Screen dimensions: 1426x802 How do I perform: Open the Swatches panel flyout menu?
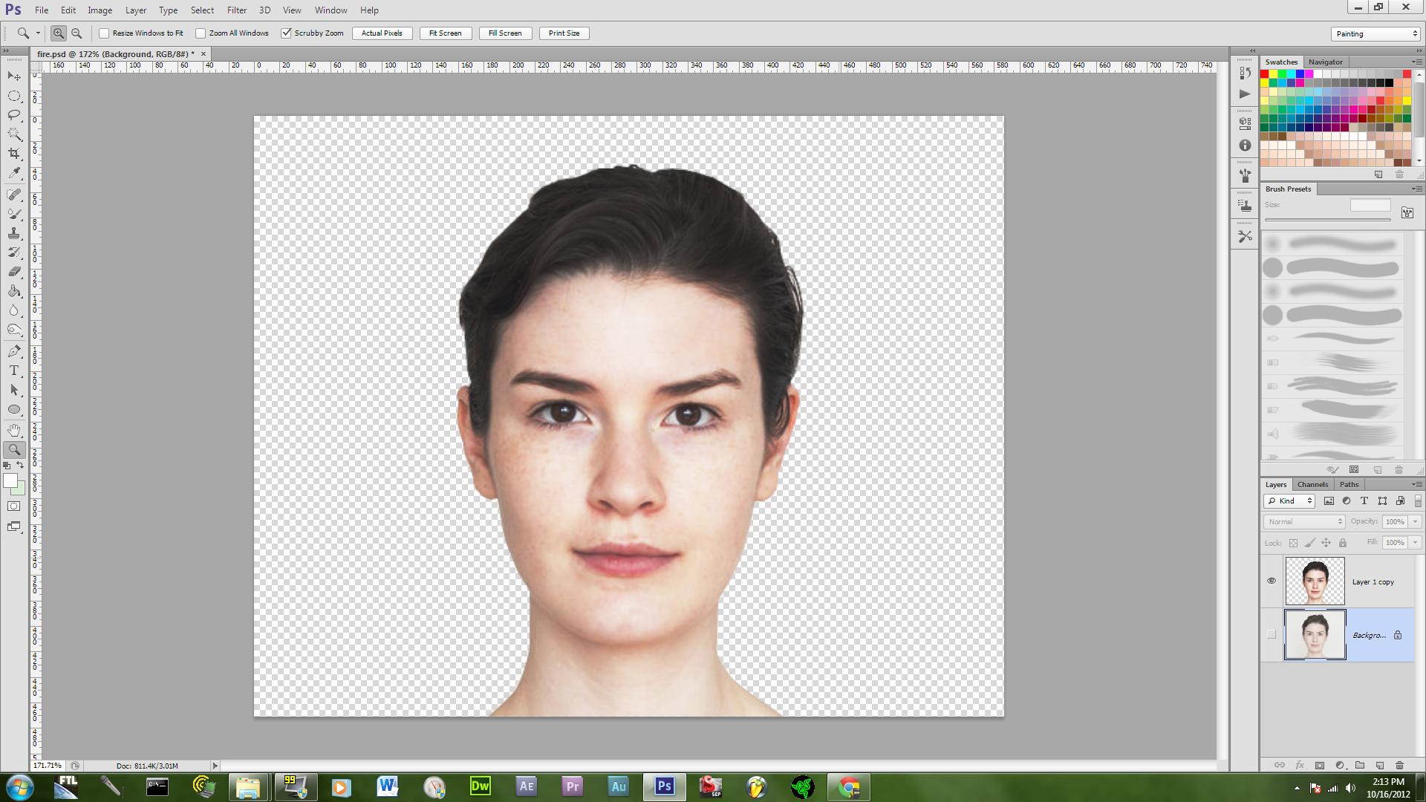pos(1416,62)
